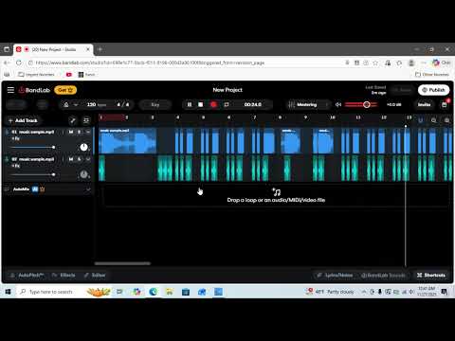Open Fx for track 02
Viewport: 455px width, 341px height.
[x=16, y=166]
